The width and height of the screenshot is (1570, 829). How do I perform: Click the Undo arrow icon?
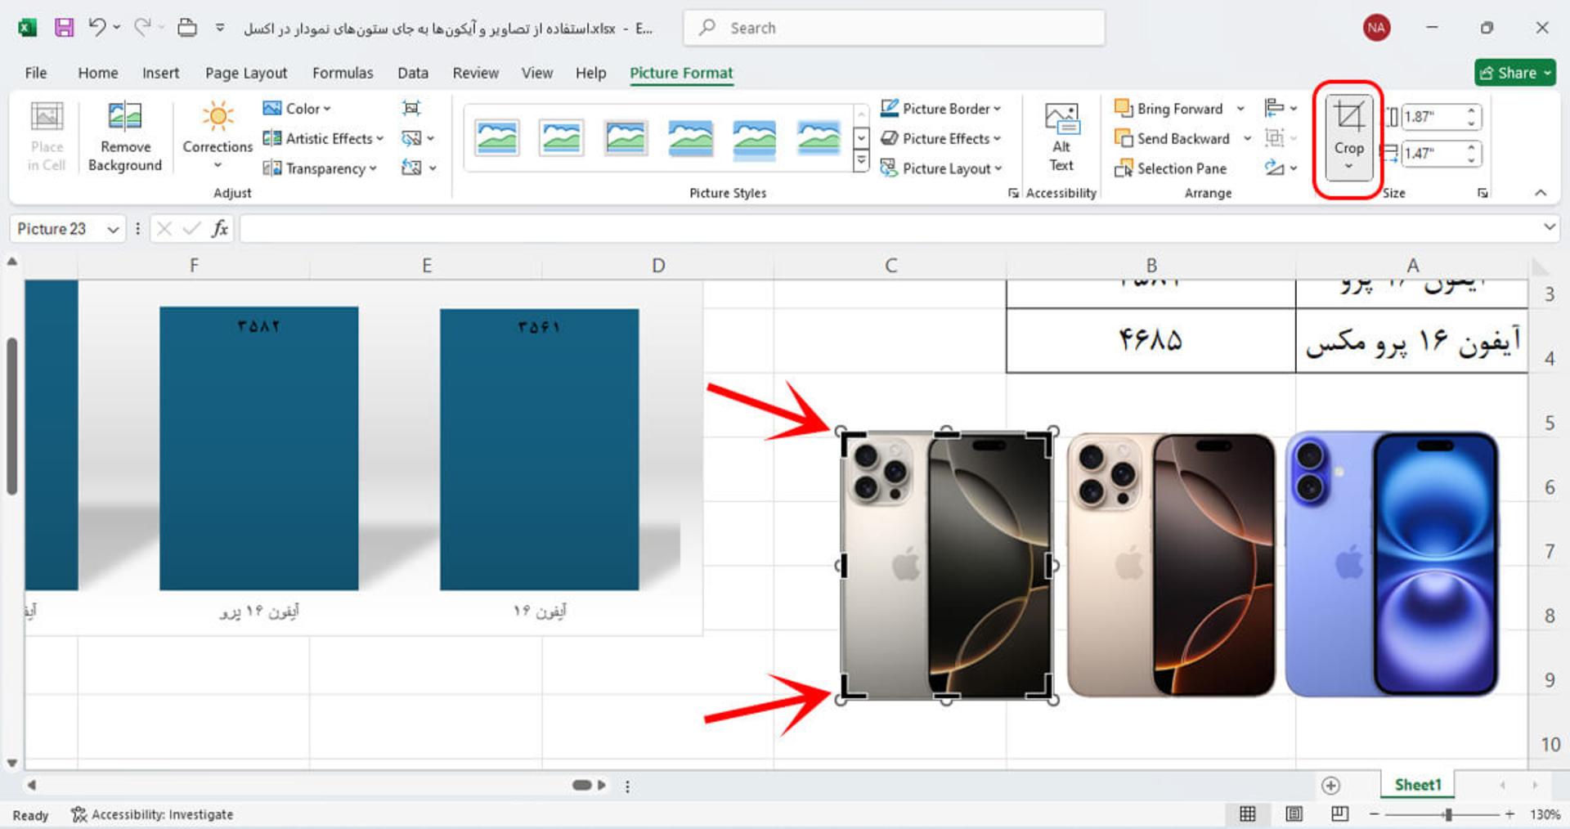pyautogui.click(x=97, y=28)
